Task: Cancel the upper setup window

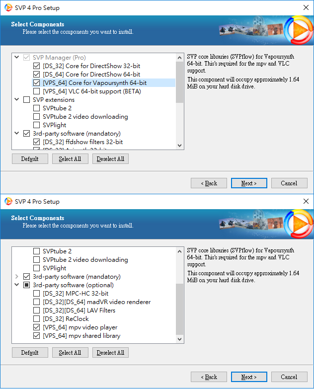Action: click(x=289, y=183)
